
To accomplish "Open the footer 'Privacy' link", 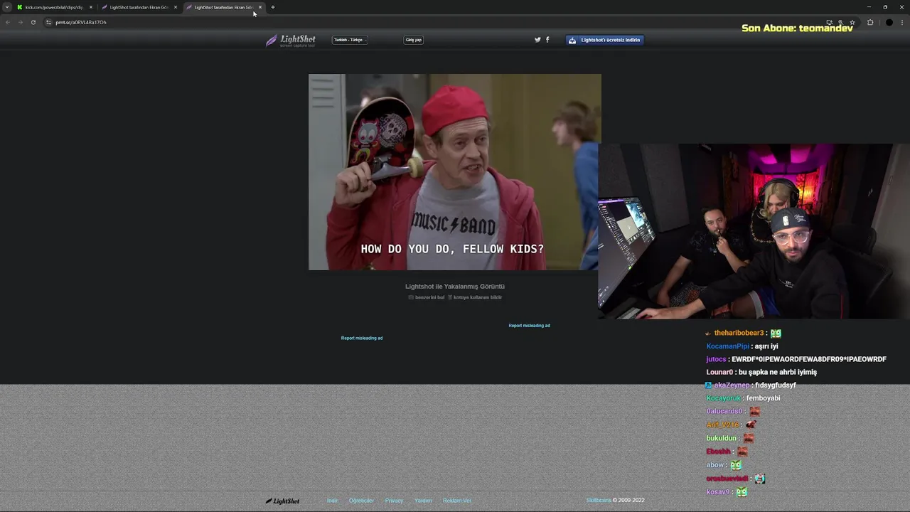I will (x=394, y=501).
